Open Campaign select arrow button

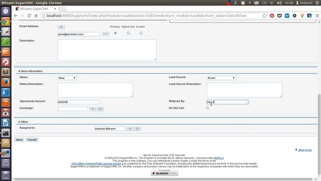tap(93, 109)
